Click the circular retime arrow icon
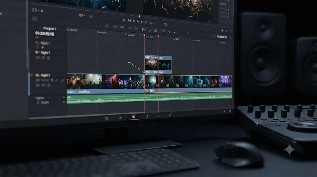This screenshot has width=317, height=177. pyautogui.click(x=150, y=30)
